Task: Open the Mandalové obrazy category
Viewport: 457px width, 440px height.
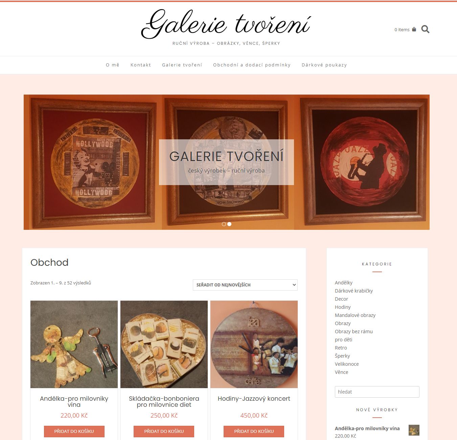Action: [x=355, y=315]
